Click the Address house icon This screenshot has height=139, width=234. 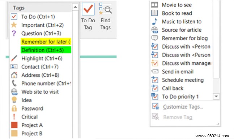[14, 75]
